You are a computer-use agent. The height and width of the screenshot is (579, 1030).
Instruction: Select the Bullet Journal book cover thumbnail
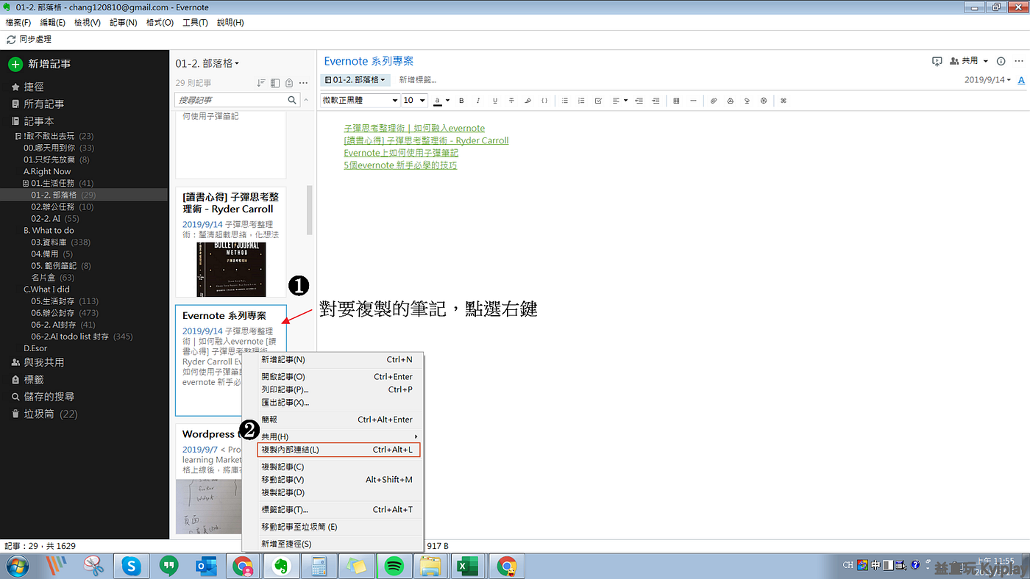(x=231, y=269)
